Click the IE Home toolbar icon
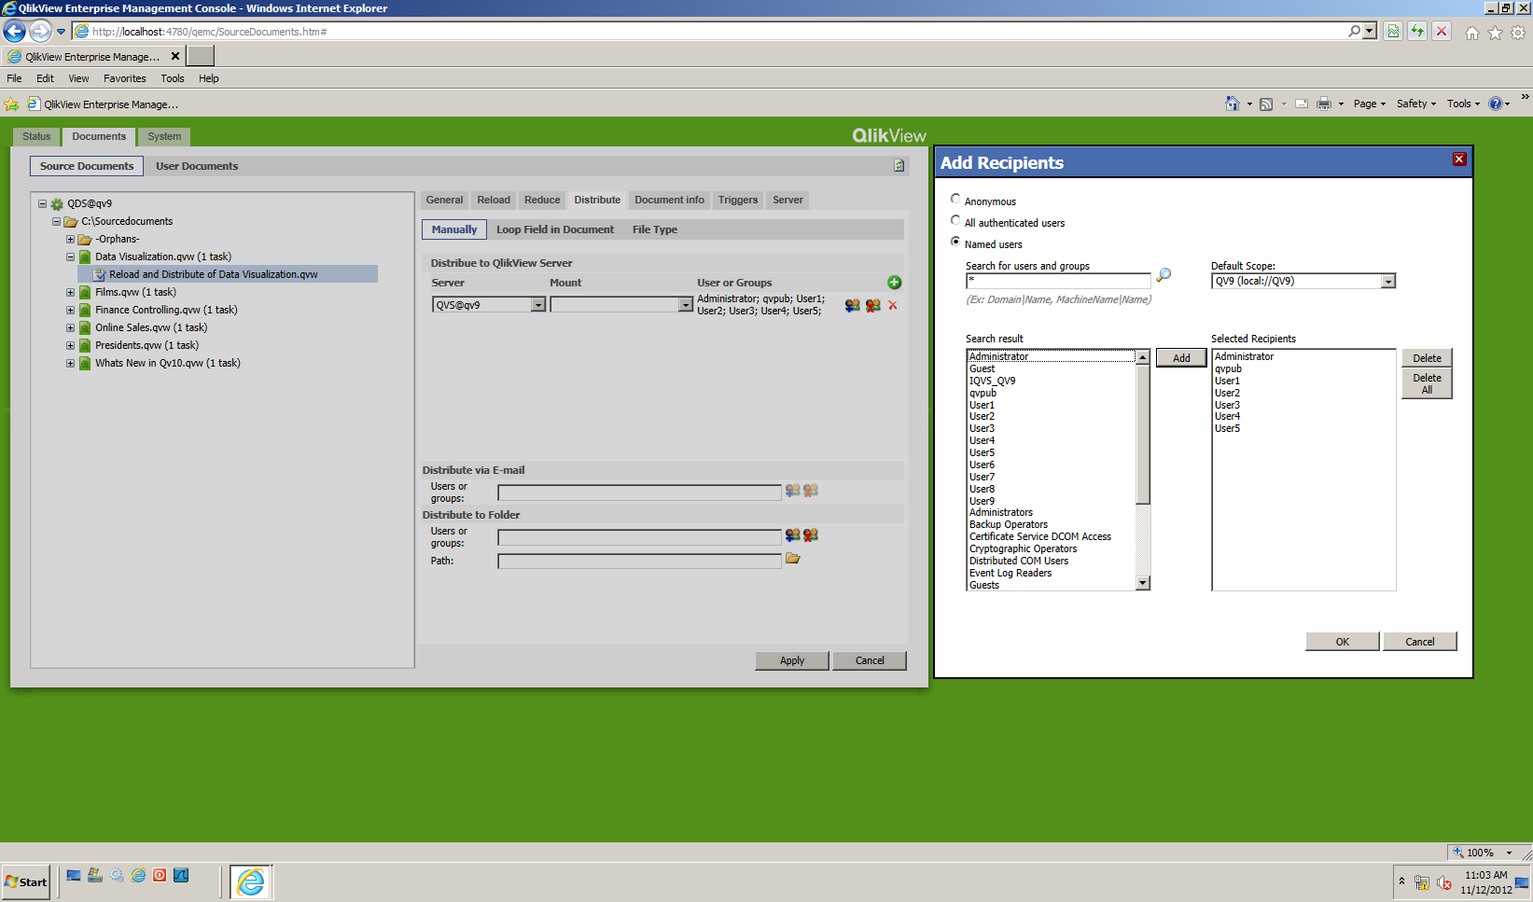 (1232, 104)
